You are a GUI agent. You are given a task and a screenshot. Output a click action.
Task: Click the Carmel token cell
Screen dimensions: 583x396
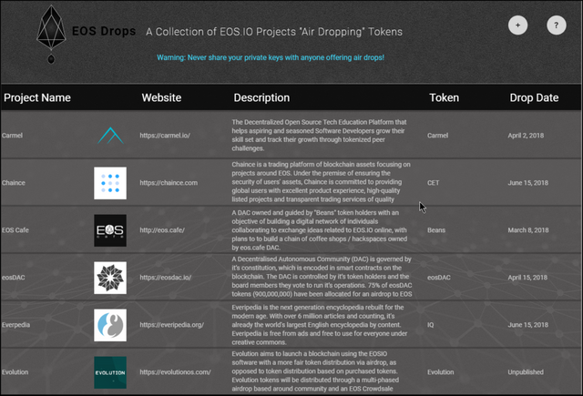(437, 136)
